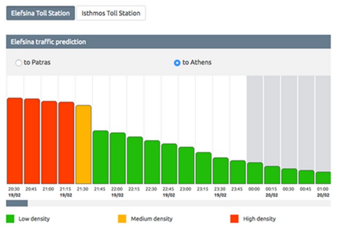Click the red 21:15 traffic bar
Viewport: 343px width, 231px height.
coord(66,142)
